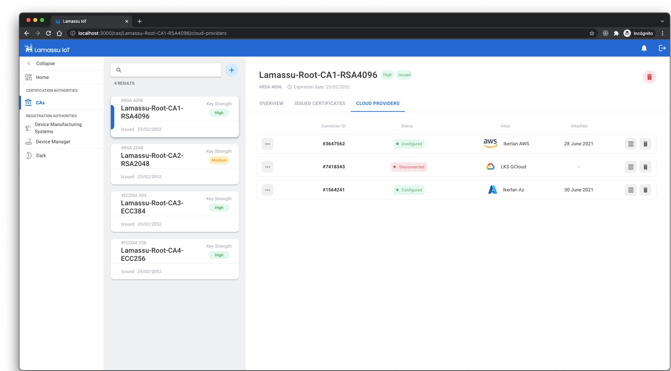Click the Configured status of #3647562
Viewport: 671px width, 371px height.
click(409, 144)
